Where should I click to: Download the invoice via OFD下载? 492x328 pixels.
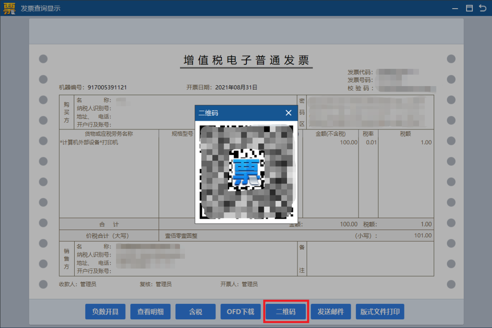coord(241,311)
